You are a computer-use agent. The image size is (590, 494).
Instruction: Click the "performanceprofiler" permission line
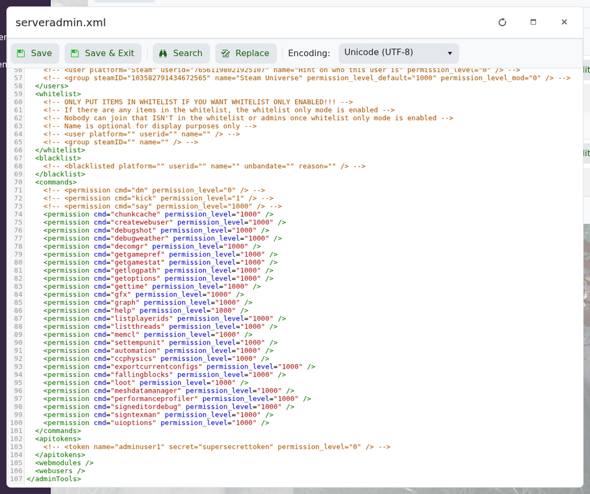pyautogui.click(x=177, y=398)
